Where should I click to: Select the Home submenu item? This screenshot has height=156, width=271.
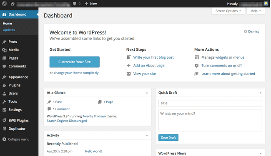coord(7,23)
